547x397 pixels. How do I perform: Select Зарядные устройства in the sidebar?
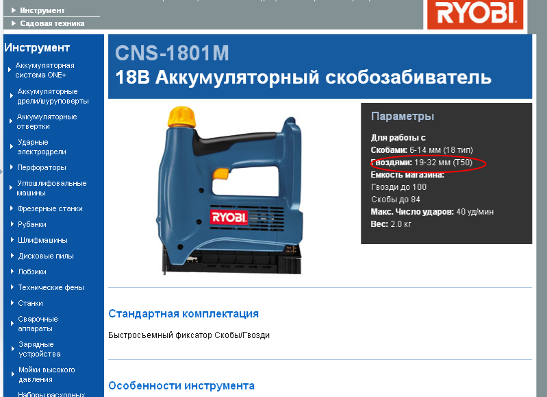40,349
